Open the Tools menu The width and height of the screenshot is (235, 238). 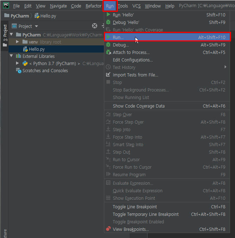coord(123,6)
